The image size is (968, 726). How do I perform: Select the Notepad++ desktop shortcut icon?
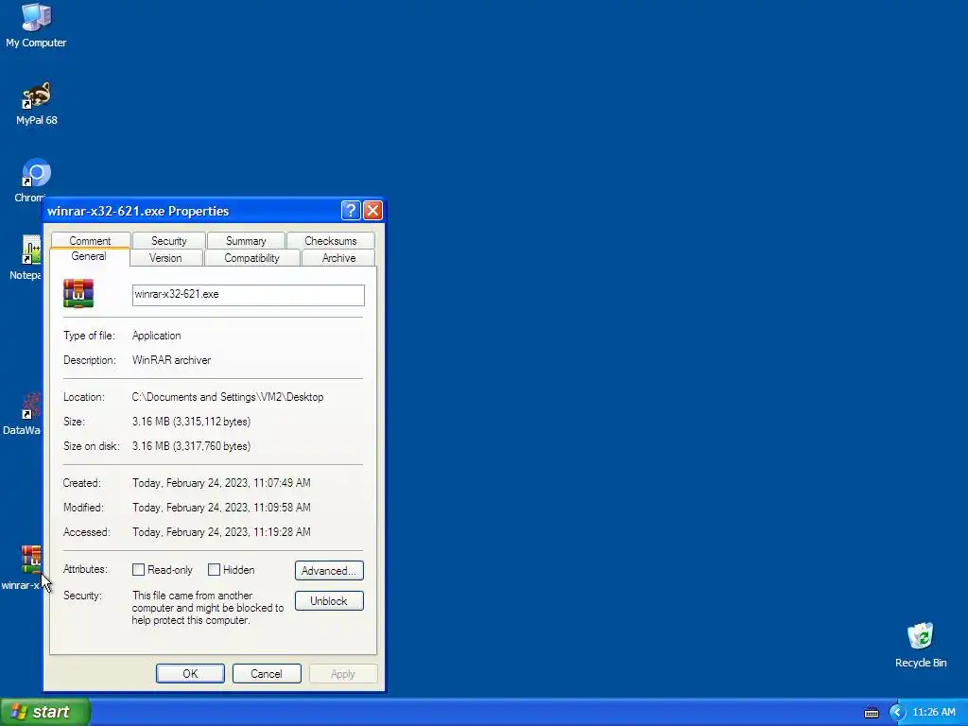click(31, 250)
